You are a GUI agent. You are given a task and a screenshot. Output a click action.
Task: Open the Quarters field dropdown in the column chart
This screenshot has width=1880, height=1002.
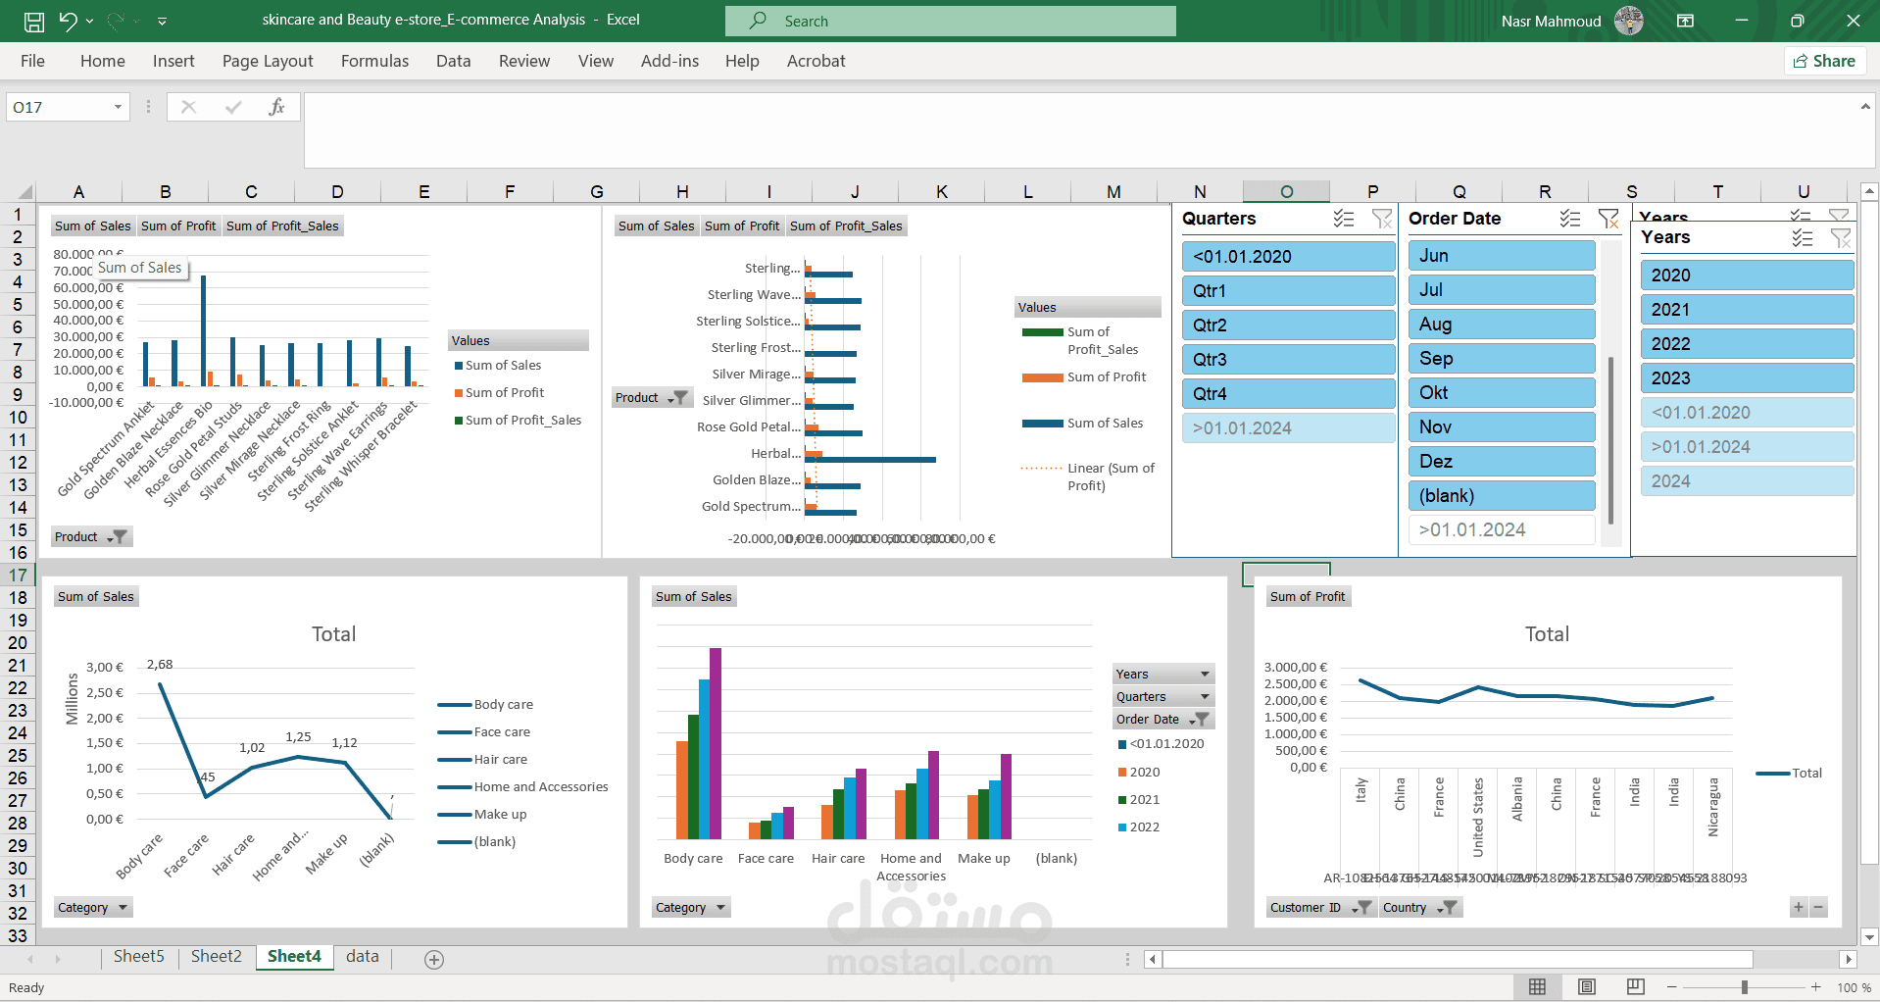[x=1163, y=696]
